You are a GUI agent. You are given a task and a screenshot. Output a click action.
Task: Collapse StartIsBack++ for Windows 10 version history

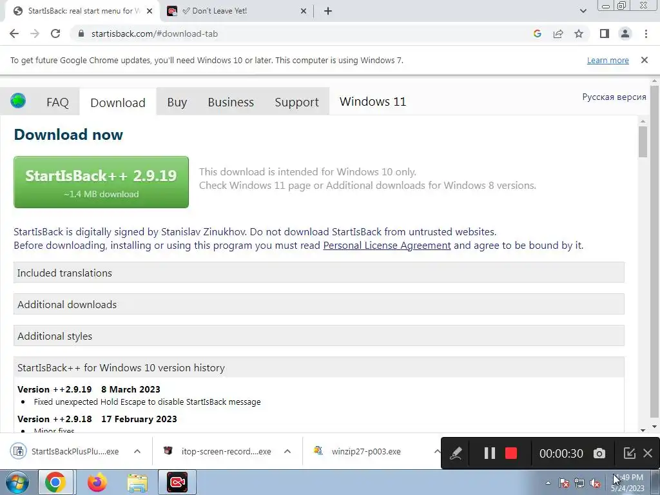(x=318, y=367)
